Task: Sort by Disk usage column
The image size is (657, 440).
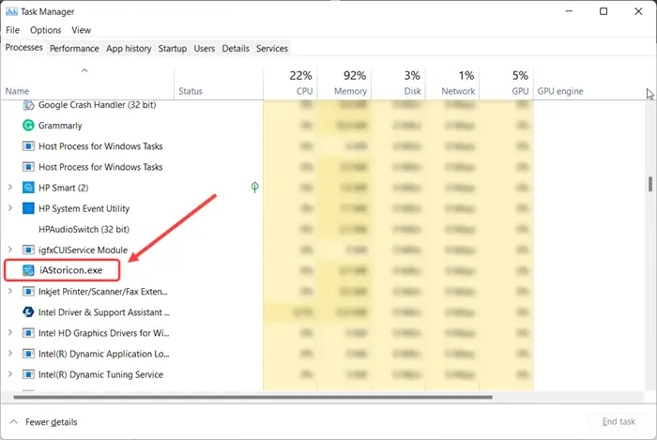Action: 399,83
